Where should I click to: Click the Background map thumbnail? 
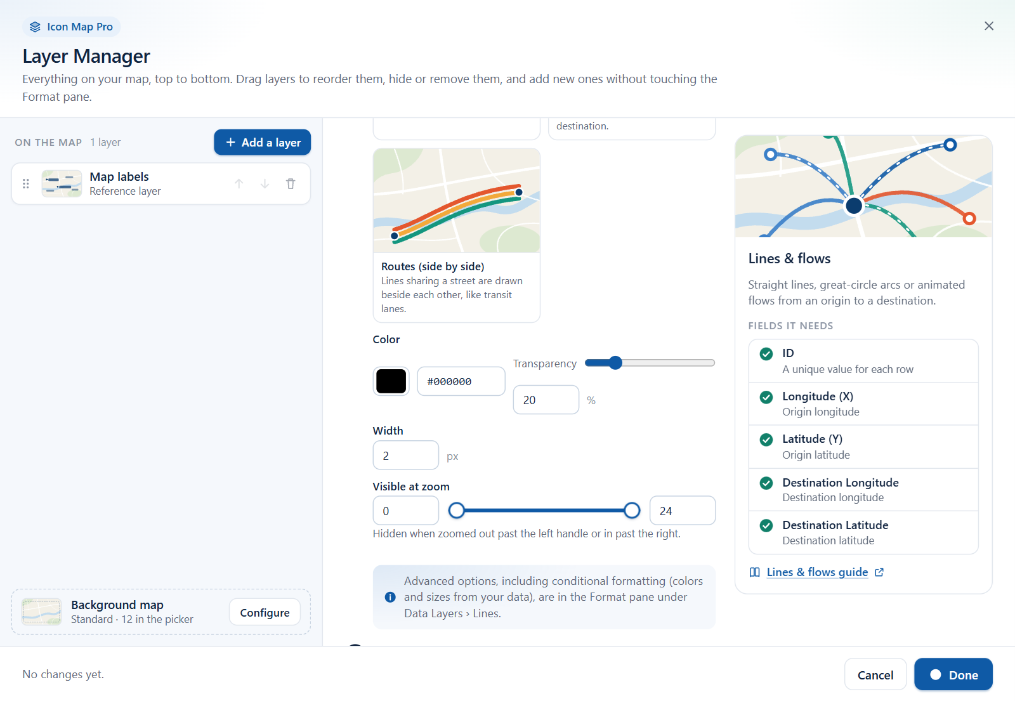pyautogui.click(x=42, y=612)
